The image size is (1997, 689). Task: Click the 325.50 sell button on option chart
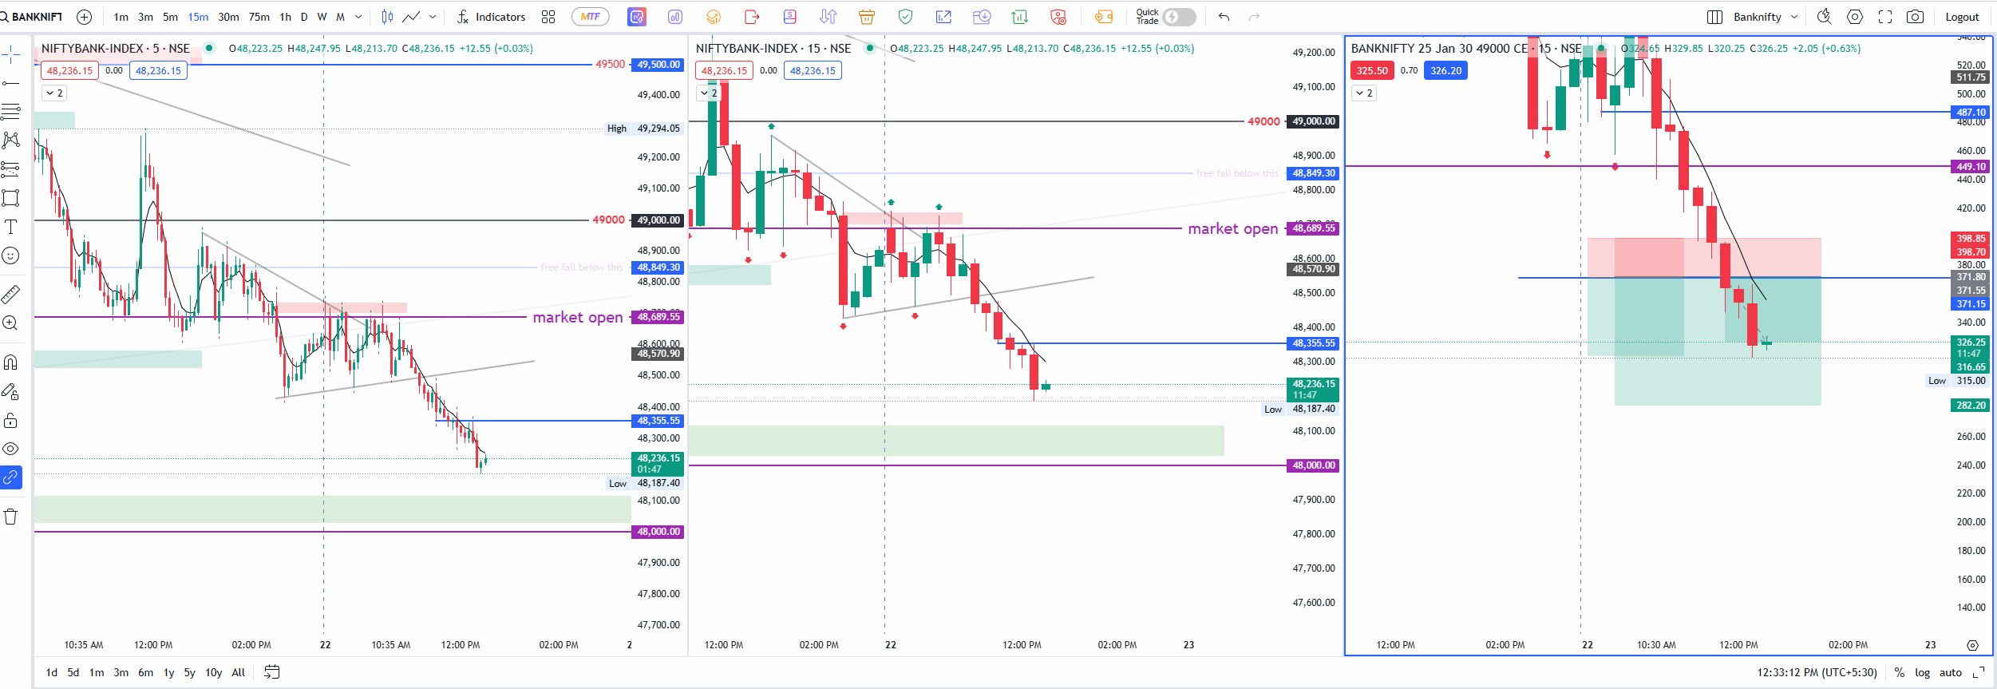[x=1372, y=70]
